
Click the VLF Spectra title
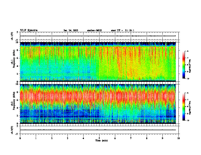pyautogui.click(x=29, y=30)
